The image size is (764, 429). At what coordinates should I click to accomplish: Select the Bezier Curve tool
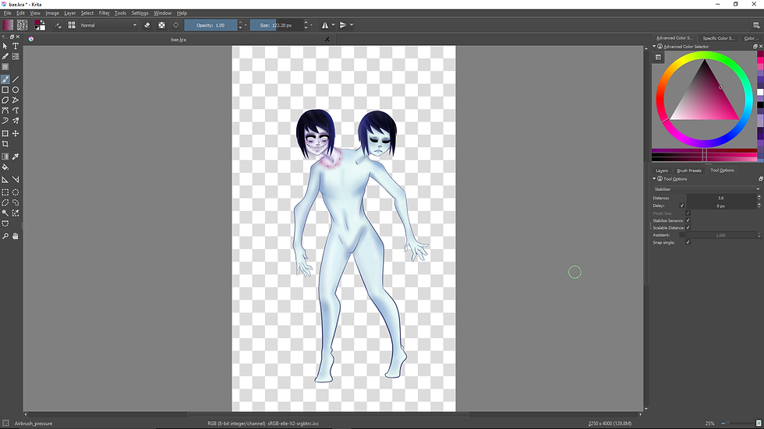(x=5, y=111)
